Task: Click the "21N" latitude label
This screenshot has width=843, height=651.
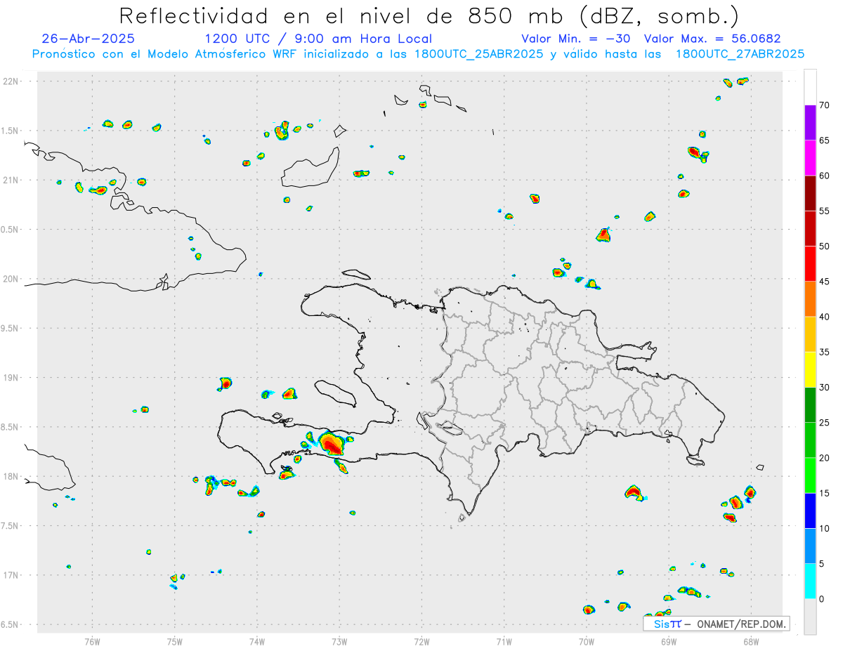Action: click(x=12, y=180)
